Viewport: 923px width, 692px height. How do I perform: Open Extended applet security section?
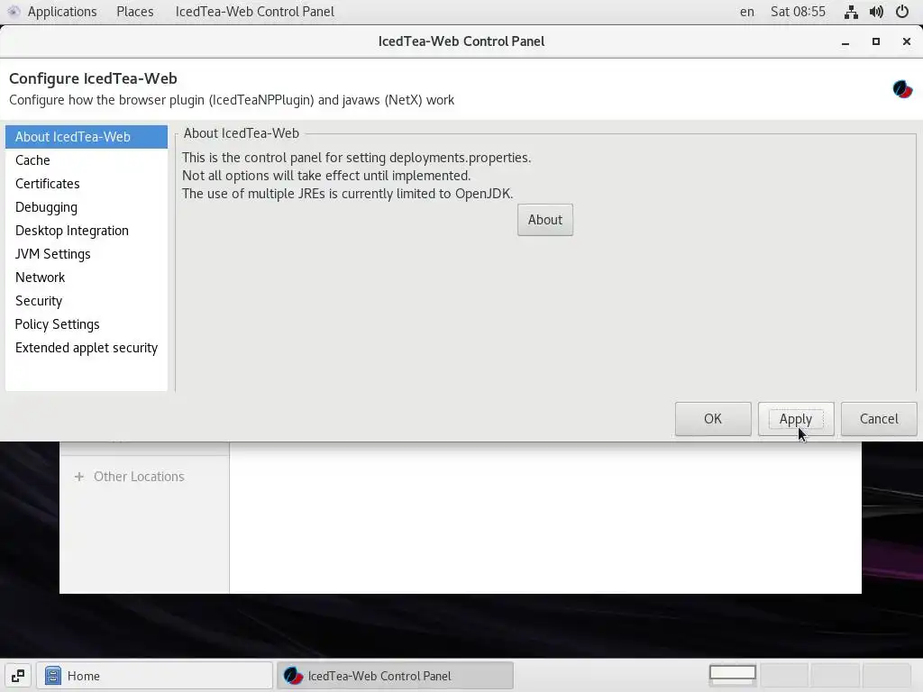pos(87,348)
